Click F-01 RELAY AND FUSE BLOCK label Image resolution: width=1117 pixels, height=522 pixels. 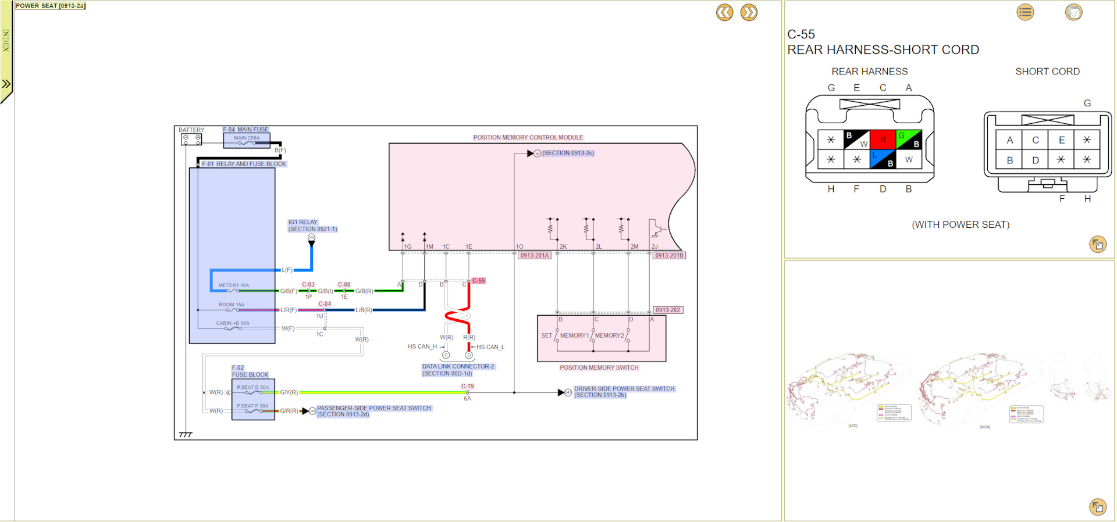click(x=244, y=164)
